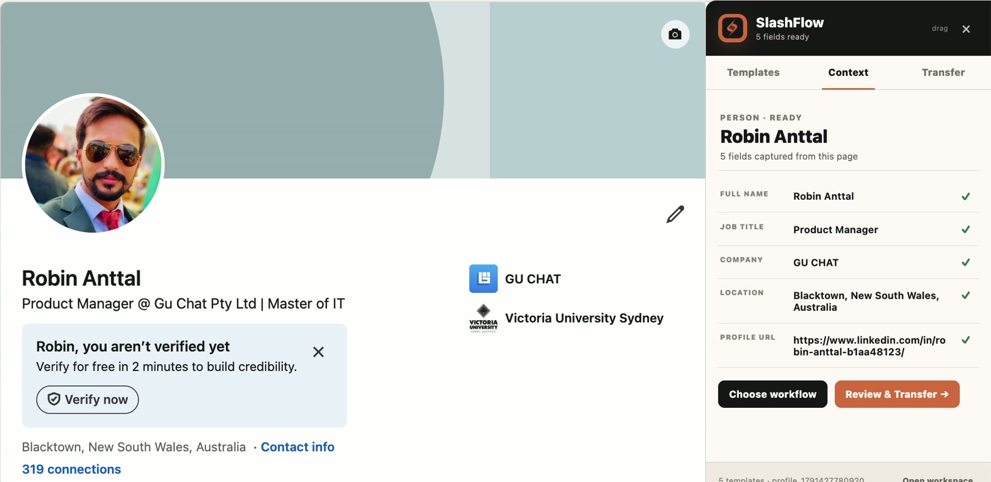The image size is (991, 482).
Task: Click the checkmark beside the Location field
Action: pos(966,295)
